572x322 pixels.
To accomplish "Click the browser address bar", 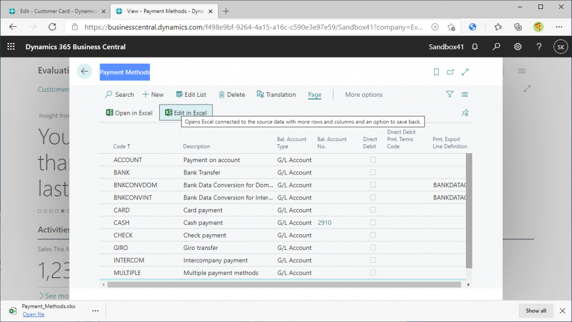I will click(x=253, y=27).
